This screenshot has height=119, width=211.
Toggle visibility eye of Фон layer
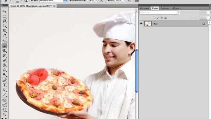pos(141,23)
